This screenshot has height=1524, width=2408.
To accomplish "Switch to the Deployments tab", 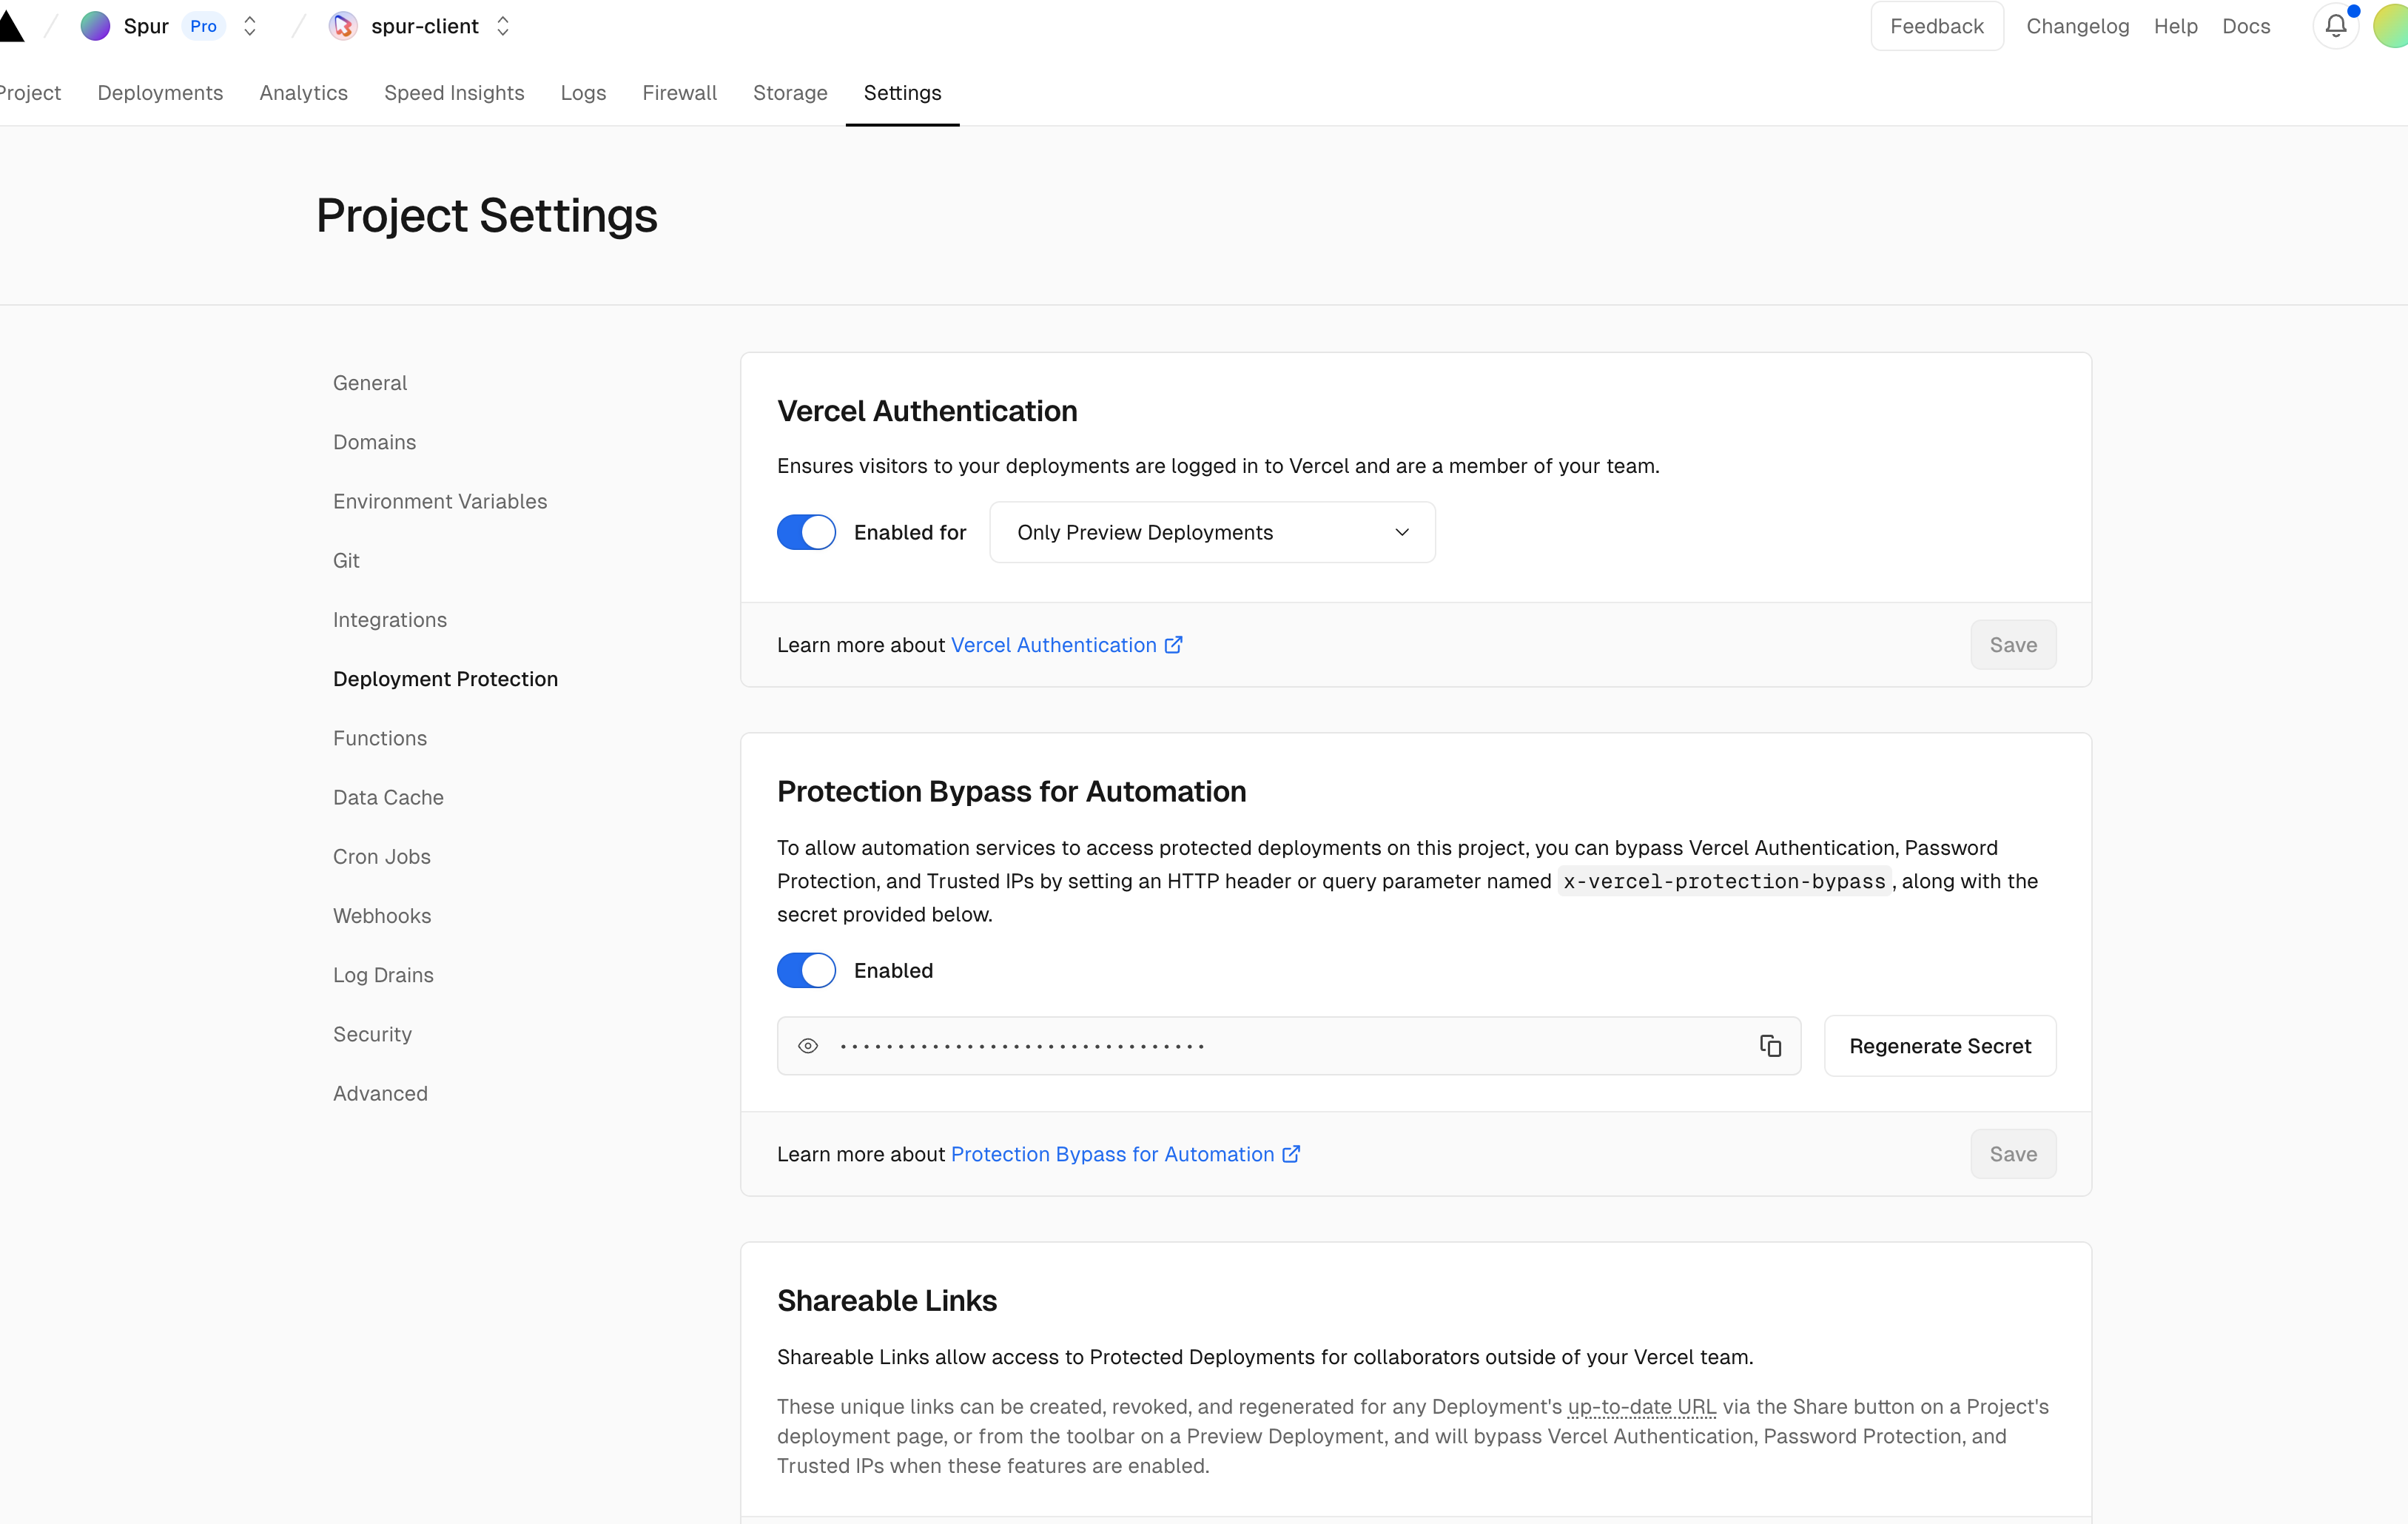I will (160, 93).
